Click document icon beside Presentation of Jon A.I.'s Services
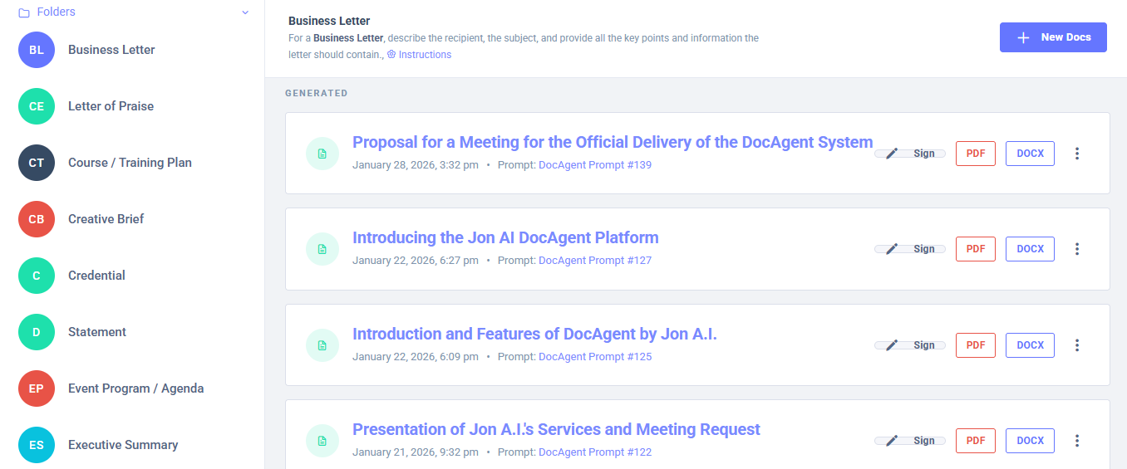 pos(322,441)
